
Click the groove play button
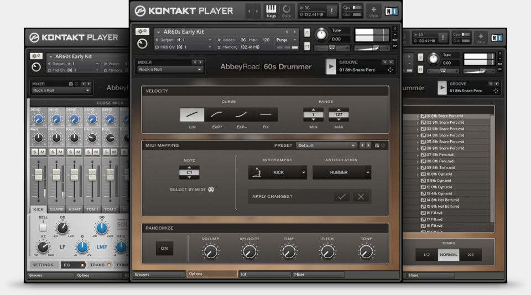[x=331, y=67]
